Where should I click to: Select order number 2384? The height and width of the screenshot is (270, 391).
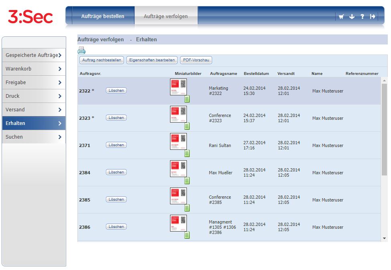coord(85,173)
